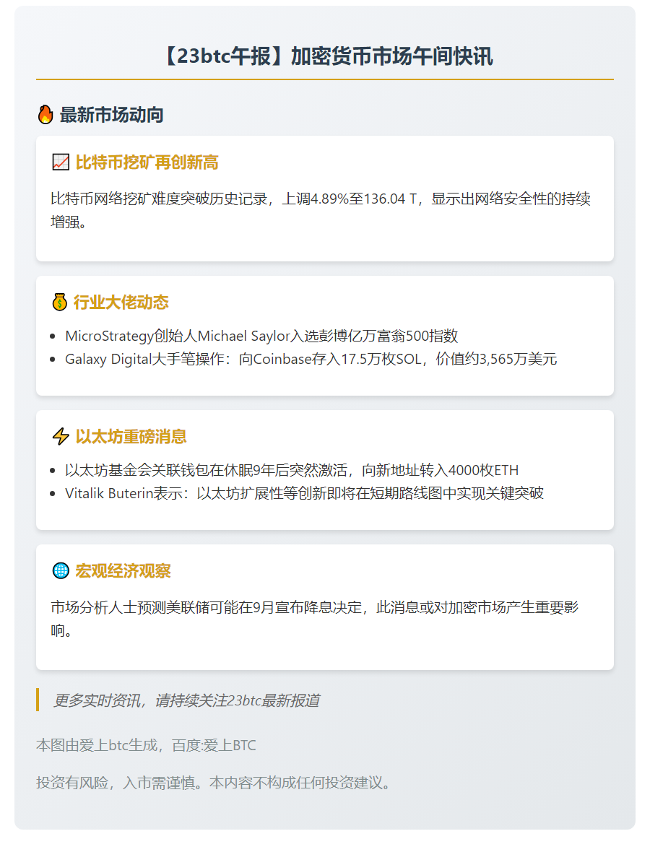Click the Vitalik Buterin roadmap statement bullet
650x852 pixels.
pyautogui.click(x=304, y=493)
